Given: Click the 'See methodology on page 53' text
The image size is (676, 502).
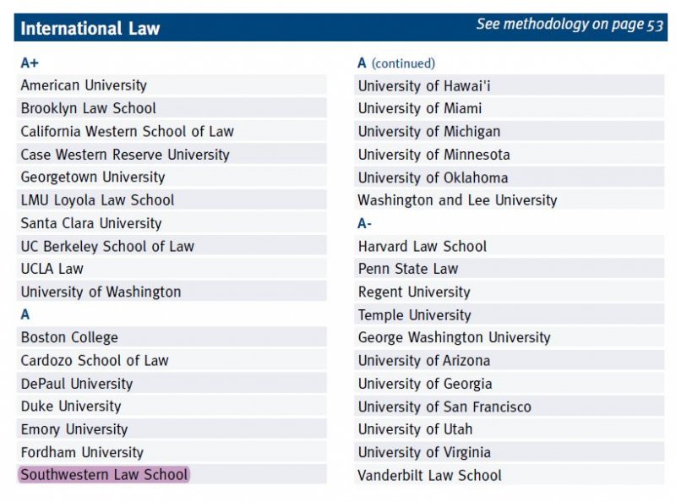Looking at the screenshot, I should 570,25.
